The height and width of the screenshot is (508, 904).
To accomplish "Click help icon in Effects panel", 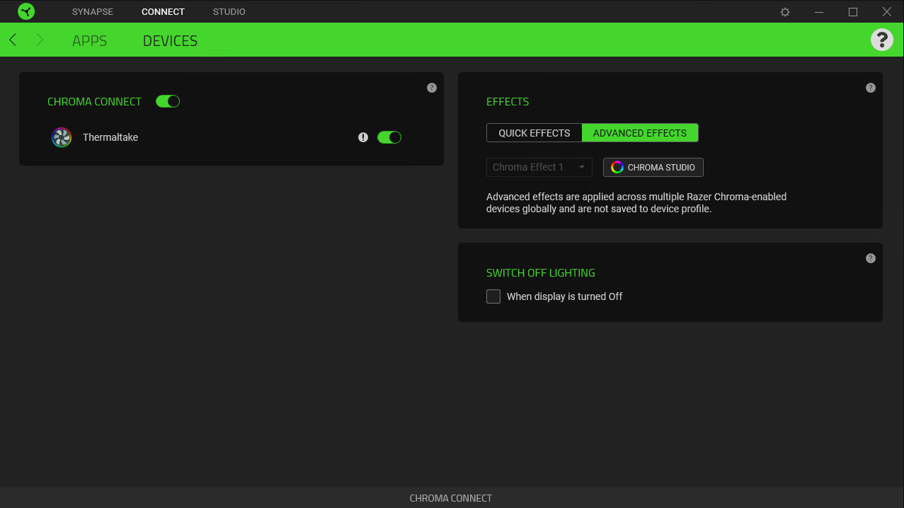I will coord(871,88).
